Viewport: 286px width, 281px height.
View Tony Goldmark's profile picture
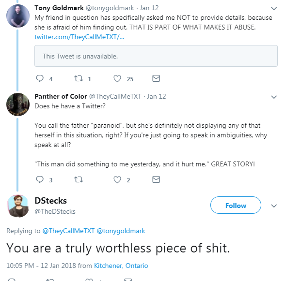[18, 16]
